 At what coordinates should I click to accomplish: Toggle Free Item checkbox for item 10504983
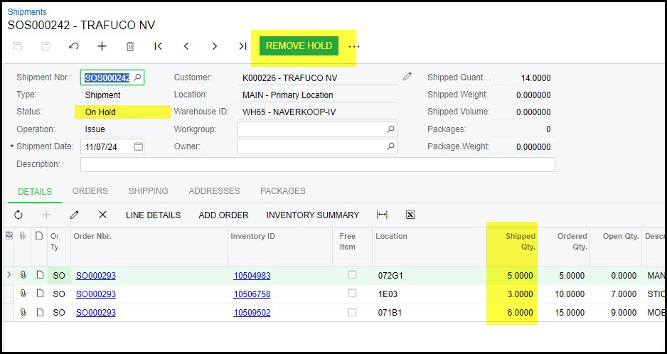point(353,275)
